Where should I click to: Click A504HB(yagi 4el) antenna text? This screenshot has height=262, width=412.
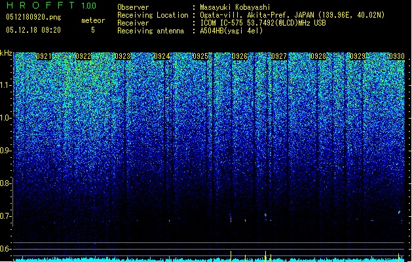coord(231,31)
